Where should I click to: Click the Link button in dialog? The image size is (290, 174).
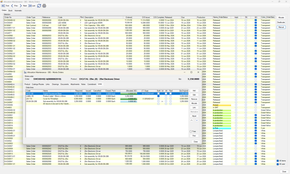click(x=194, y=108)
